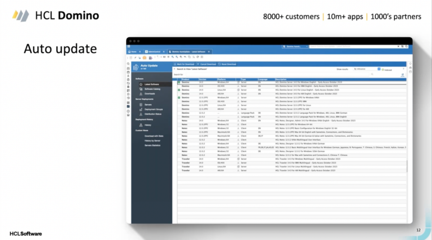This screenshot has width=432, height=240.
Task: Click Cancel Download button
Action: coord(206,64)
